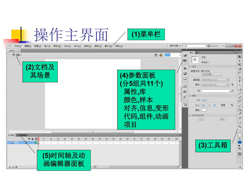Screen dimensions: 247x185
Task: Toggle the green outline square of layer 1
Action: 36,143
